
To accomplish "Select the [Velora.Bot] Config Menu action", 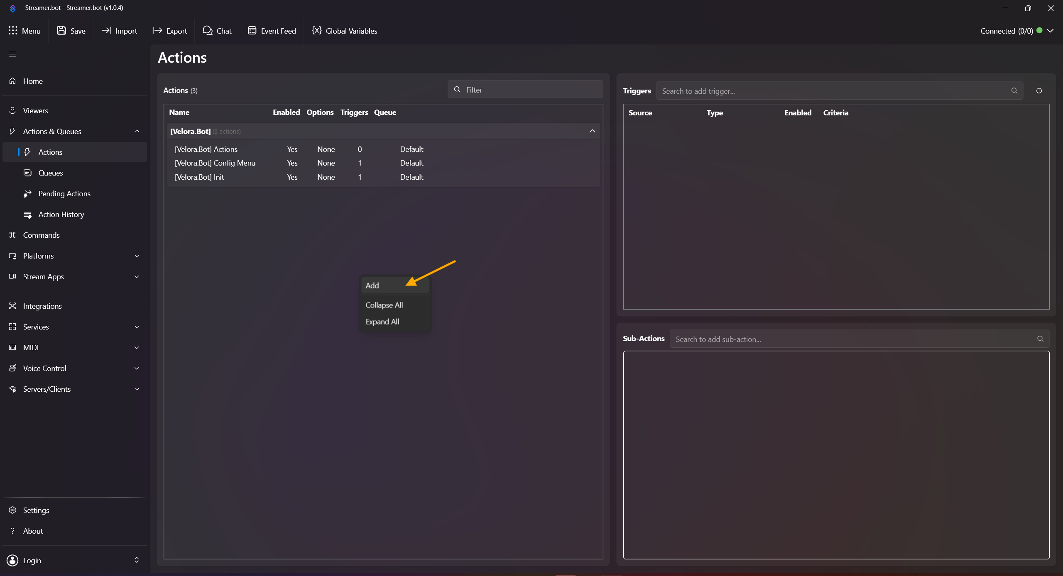I will (x=215, y=163).
